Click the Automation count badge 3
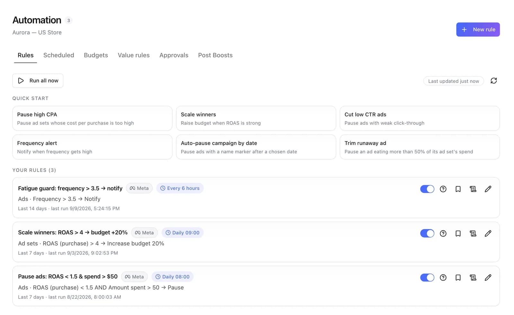Screen dimensions: 514x315 click(x=68, y=20)
